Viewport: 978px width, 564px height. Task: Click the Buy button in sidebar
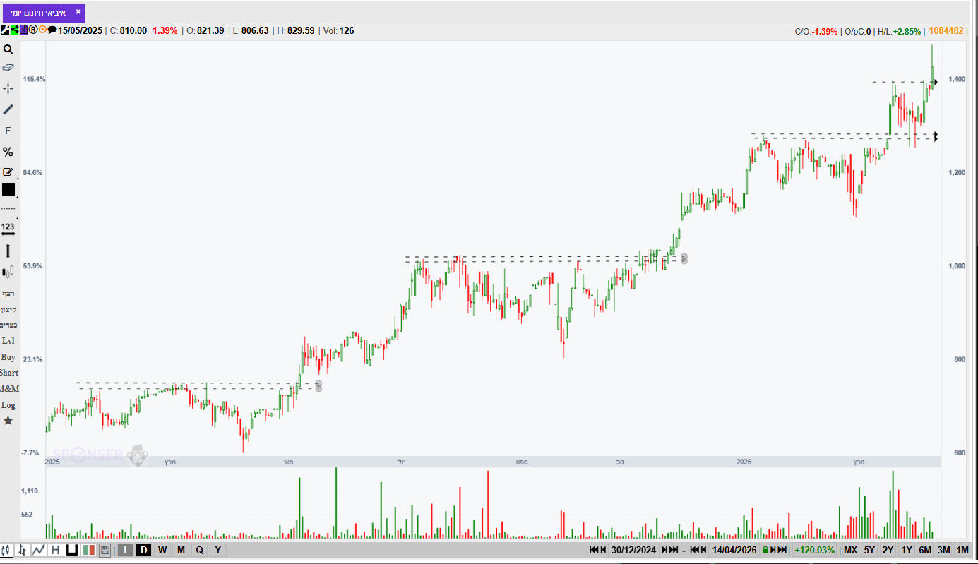pos(8,357)
